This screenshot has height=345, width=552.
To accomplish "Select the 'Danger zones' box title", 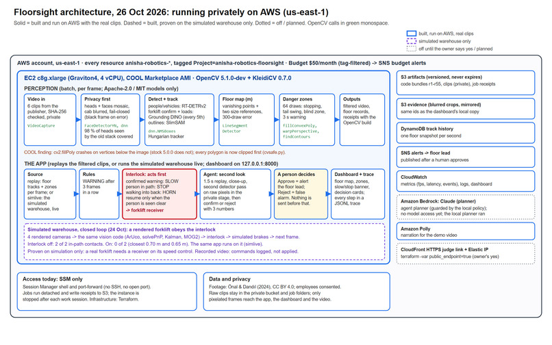I will [297, 99].
